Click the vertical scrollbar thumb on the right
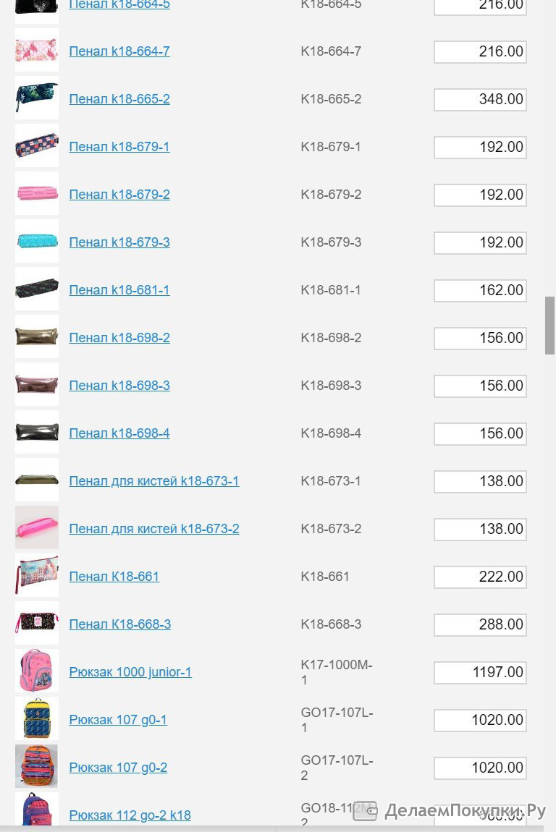The width and height of the screenshot is (556, 832). point(549,326)
